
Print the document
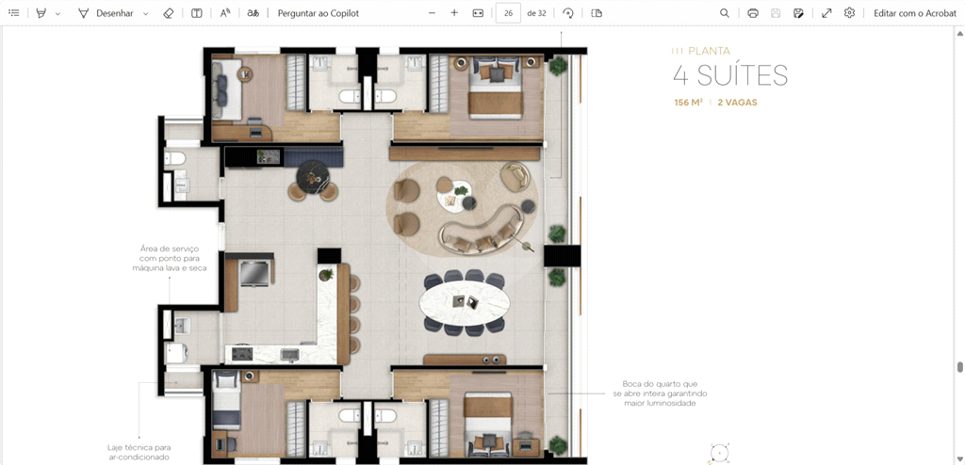click(x=753, y=13)
